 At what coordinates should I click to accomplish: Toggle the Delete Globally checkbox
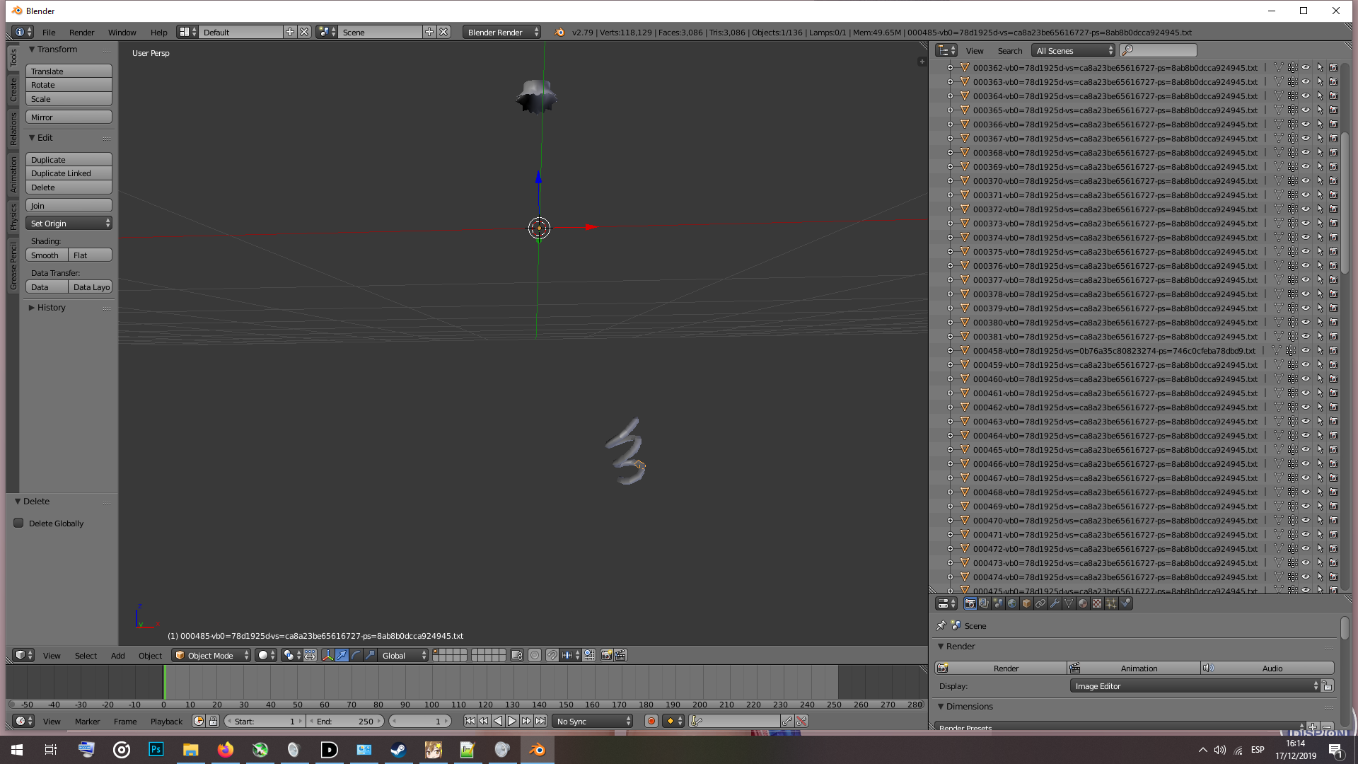(18, 523)
